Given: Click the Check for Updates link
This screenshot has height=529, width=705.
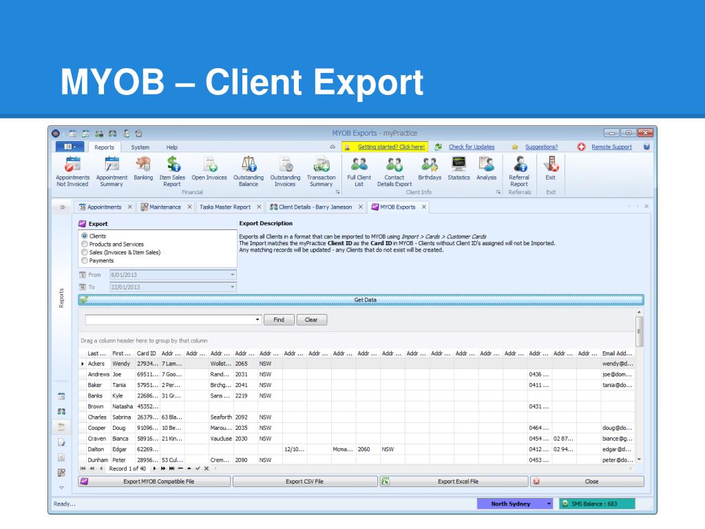Looking at the screenshot, I should [x=471, y=147].
